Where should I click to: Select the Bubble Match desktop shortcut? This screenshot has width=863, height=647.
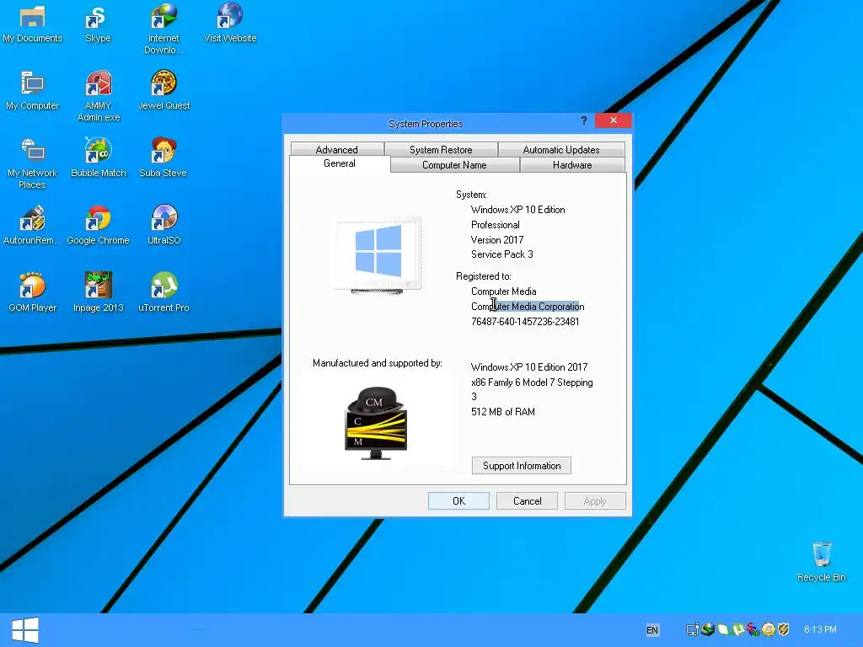pyautogui.click(x=98, y=158)
